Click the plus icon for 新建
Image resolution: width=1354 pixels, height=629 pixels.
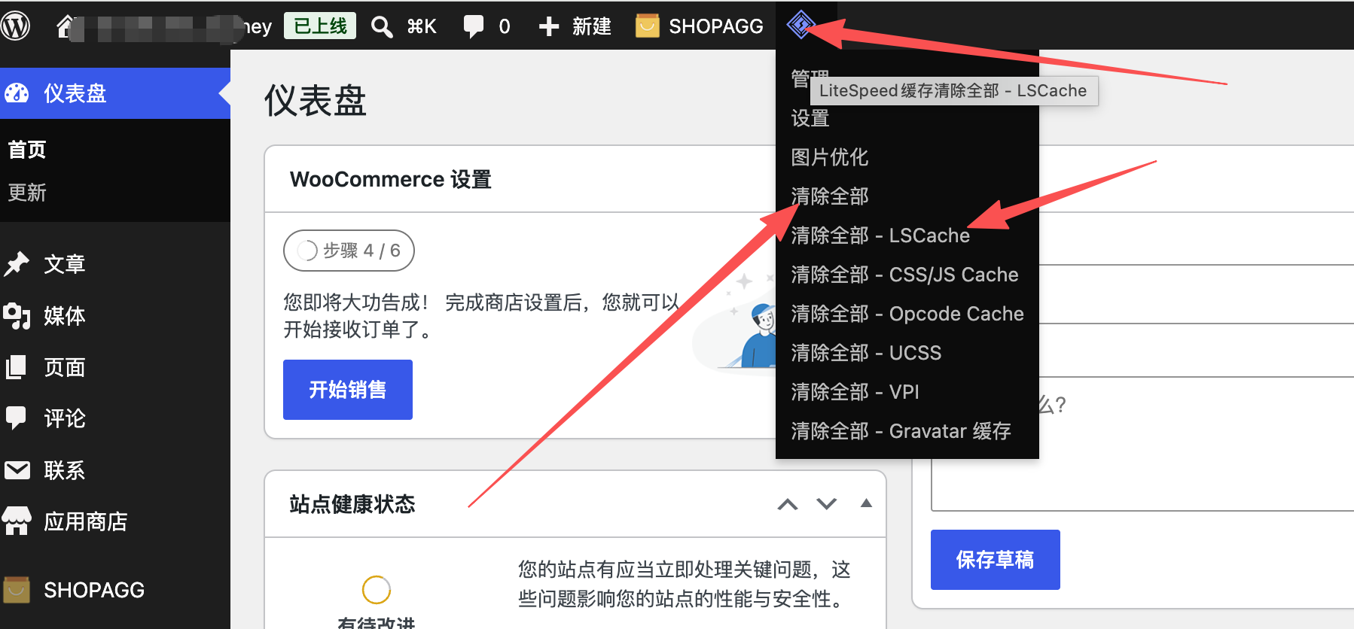pyautogui.click(x=549, y=26)
